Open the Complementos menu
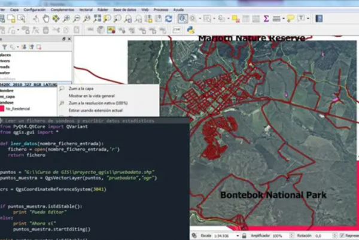 (63, 10)
